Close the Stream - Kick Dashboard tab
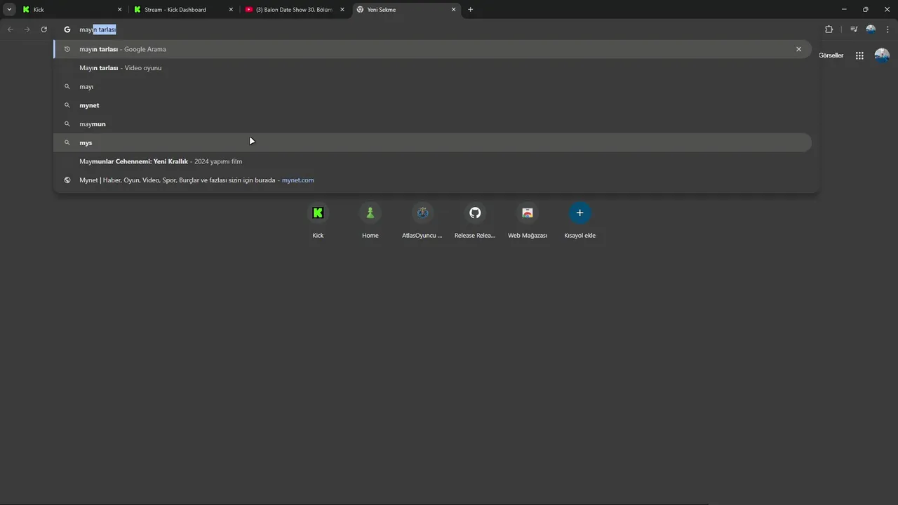The height and width of the screenshot is (505, 898). pos(231,10)
